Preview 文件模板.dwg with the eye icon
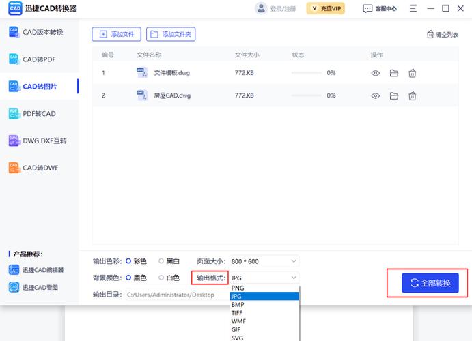 pos(375,73)
